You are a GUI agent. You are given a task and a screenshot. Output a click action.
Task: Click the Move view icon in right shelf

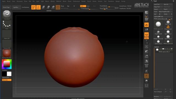click(147, 52)
